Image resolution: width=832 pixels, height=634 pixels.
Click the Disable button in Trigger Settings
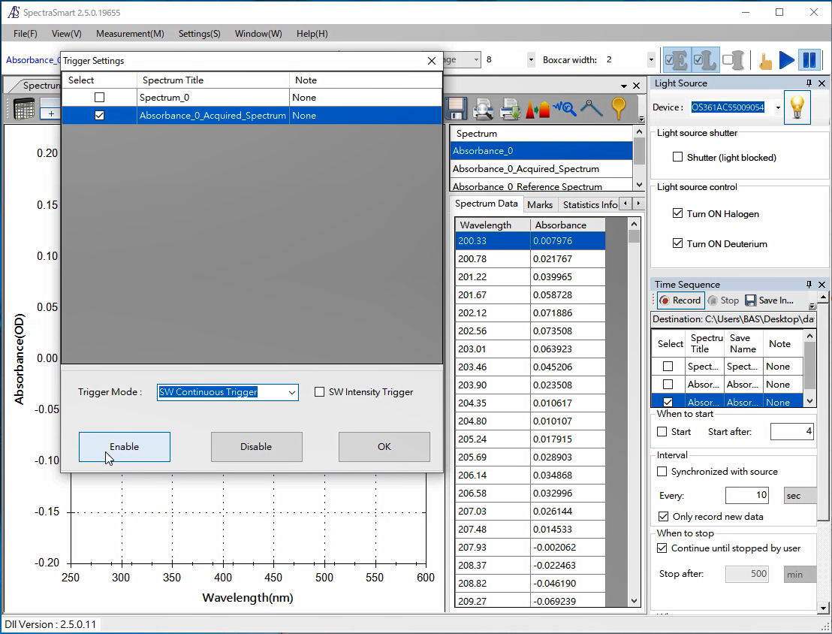tap(256, 447)
